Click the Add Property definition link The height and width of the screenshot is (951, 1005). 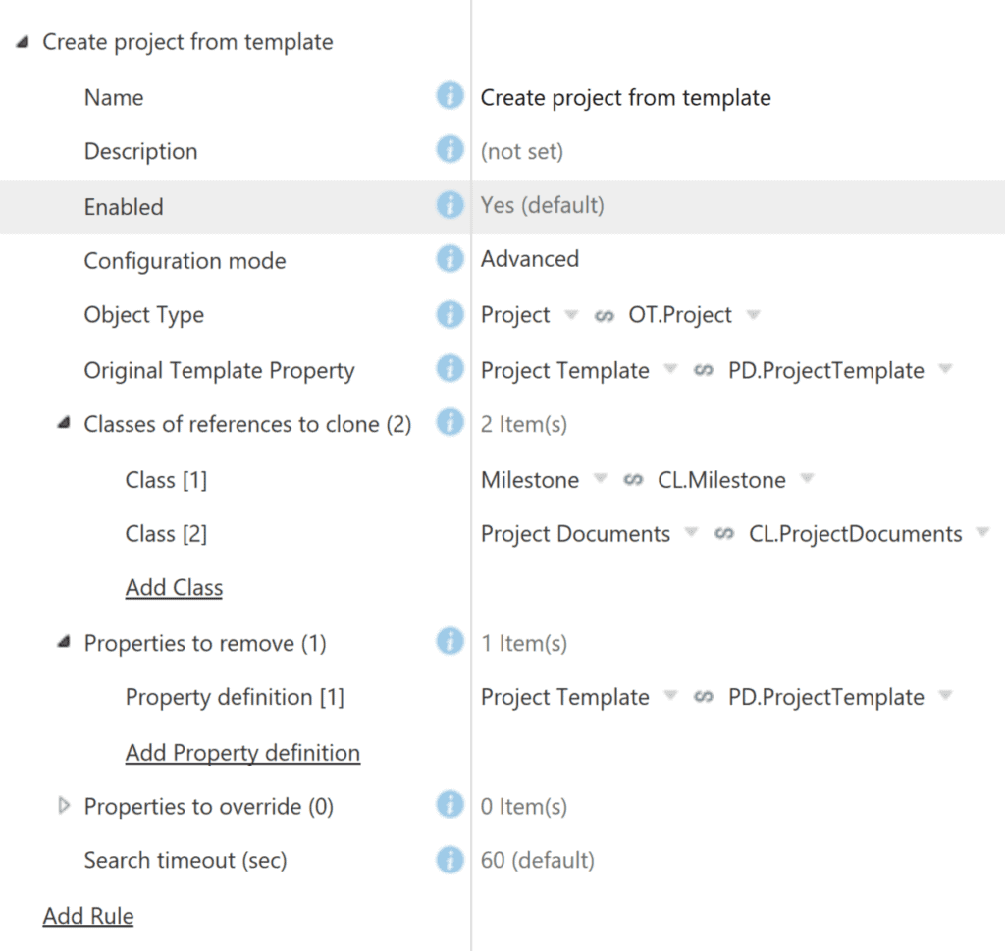pos(242,753)
